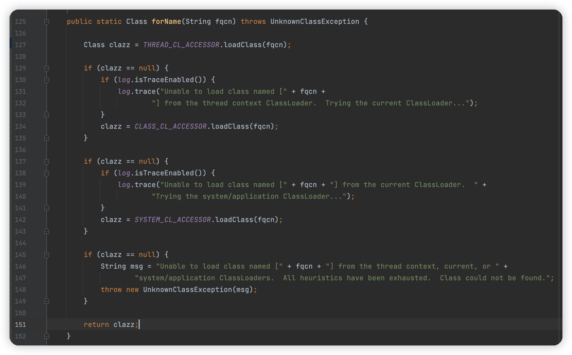The image size is (572, 355).
Task: Collapse the if block on line 137
Action: click(x=47, y=162)
